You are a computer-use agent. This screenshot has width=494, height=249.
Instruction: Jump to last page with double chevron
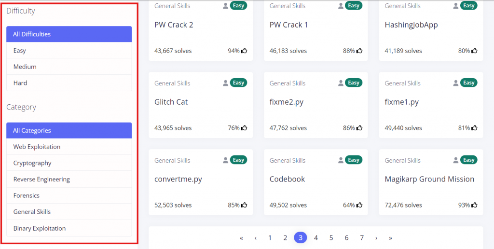click(391, 238)
